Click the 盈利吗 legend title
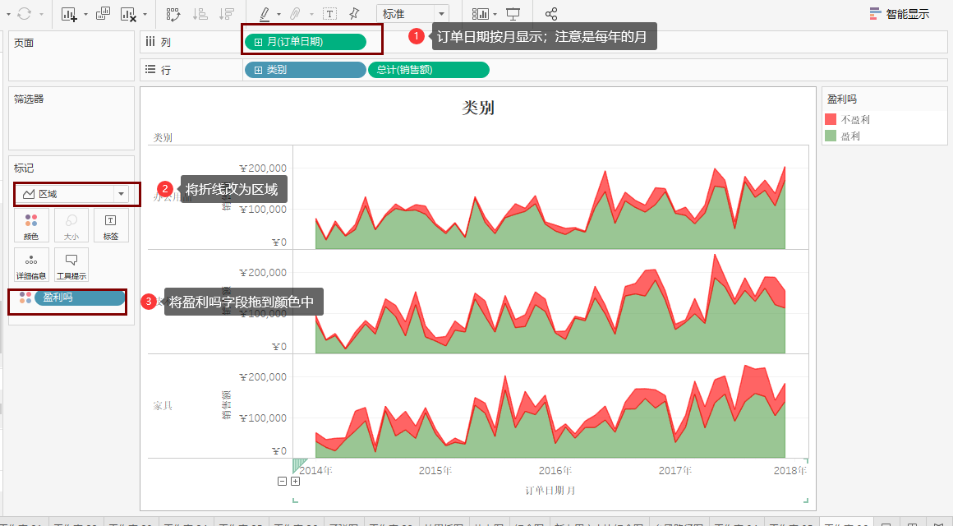This screenshot has width=953, height=526. coord(842,99)
